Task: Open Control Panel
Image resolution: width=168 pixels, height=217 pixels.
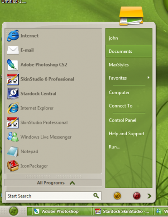Action: (129, 120)
